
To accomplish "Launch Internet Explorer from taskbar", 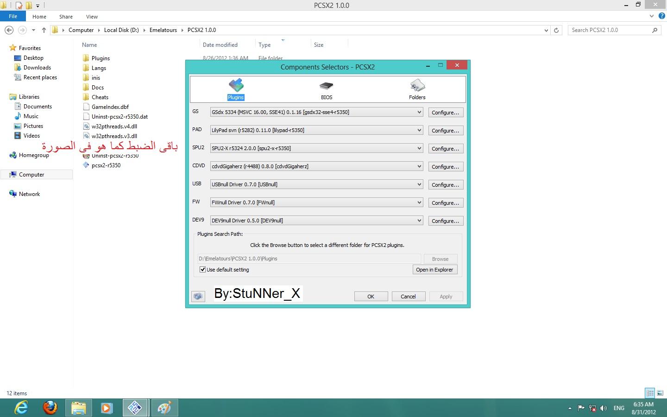I will (x=21, y=408).
